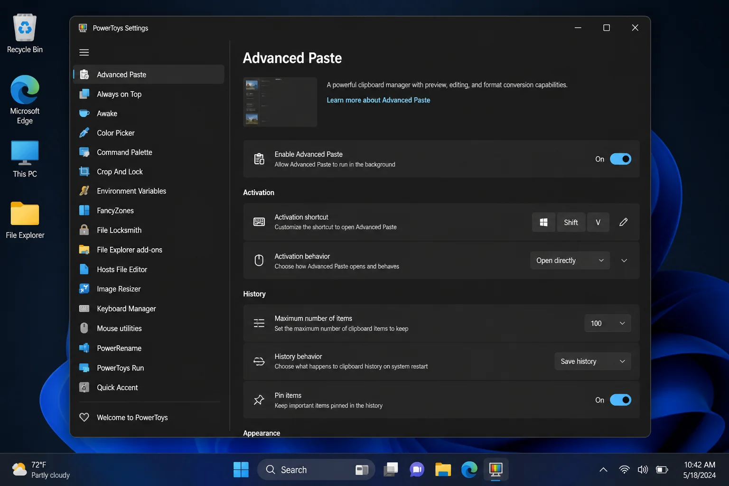Image resolution: width=729 pixels, height=486 pixels.
Task: Click the Wi-Fi network tray icon
Action: coord(624,469)
